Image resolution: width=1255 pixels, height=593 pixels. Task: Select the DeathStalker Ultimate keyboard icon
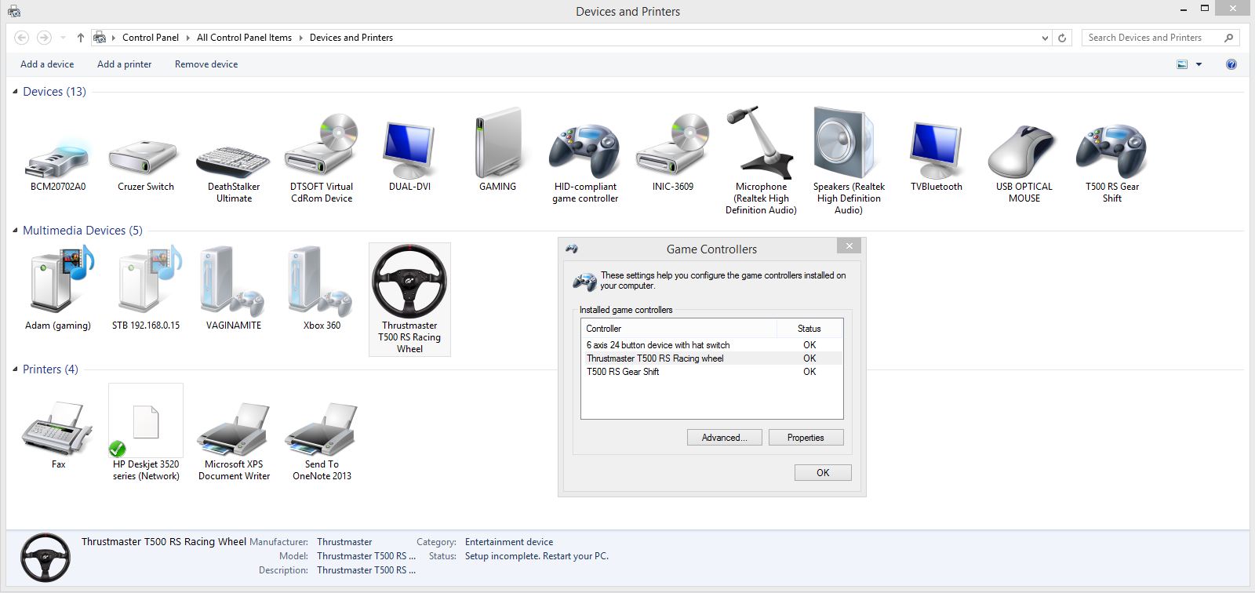click(234, 161)
